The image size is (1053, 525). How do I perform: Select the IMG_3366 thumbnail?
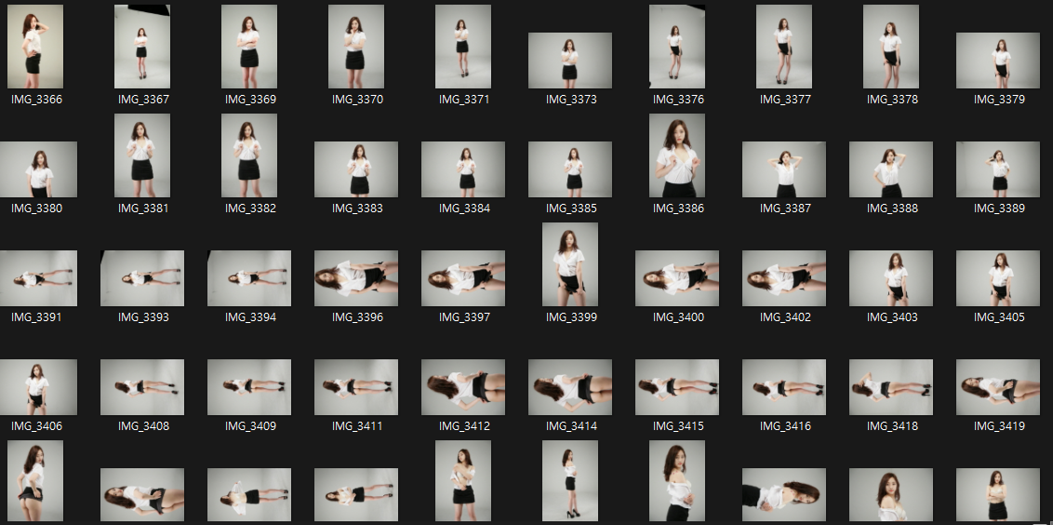click(35, 47)
